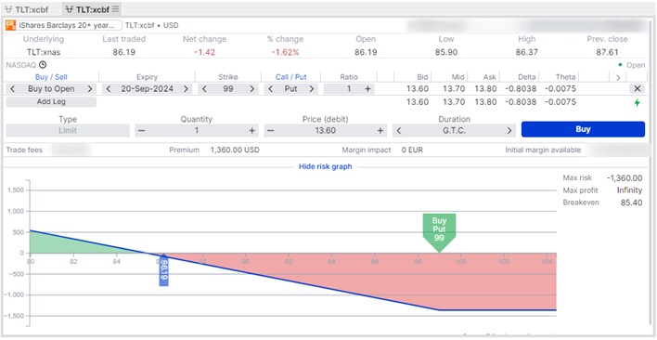Image resolution: width=657 pixels, height=340 pixels.
Task: Select previous strike before 99
Action: pos(204,89)
